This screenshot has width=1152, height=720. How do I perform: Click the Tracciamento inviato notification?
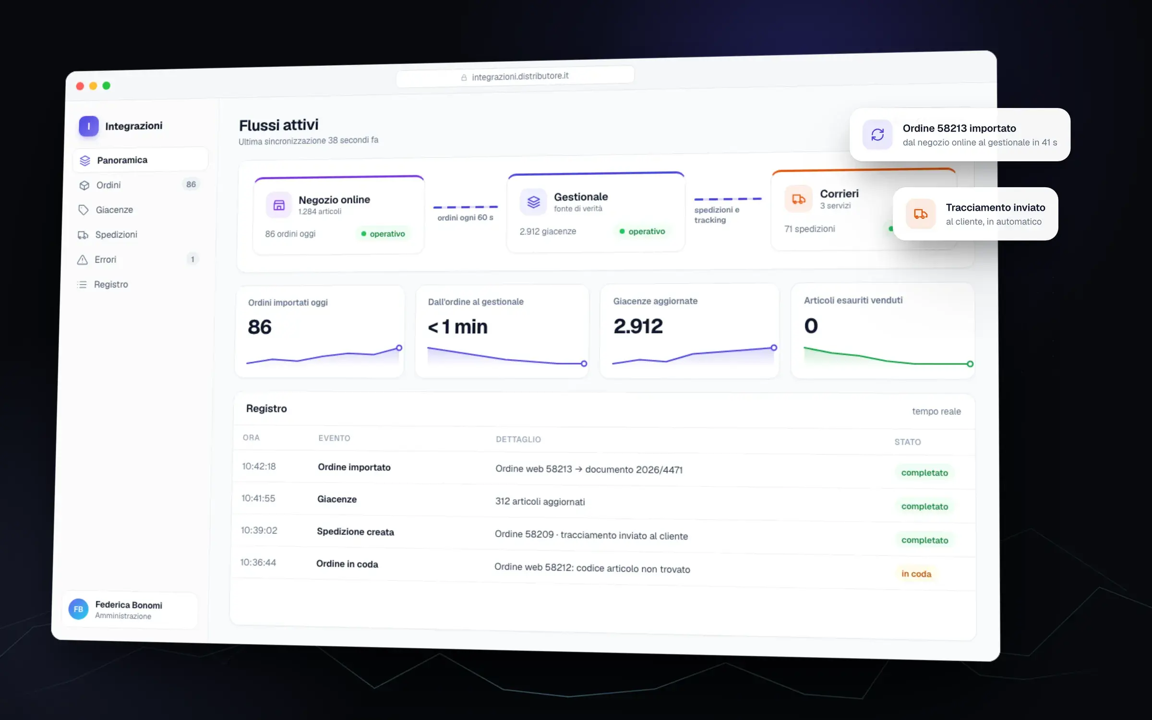pos(975,214)
